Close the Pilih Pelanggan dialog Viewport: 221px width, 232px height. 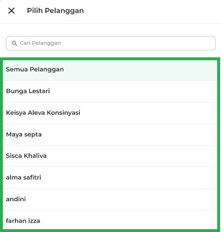(12, 11)
